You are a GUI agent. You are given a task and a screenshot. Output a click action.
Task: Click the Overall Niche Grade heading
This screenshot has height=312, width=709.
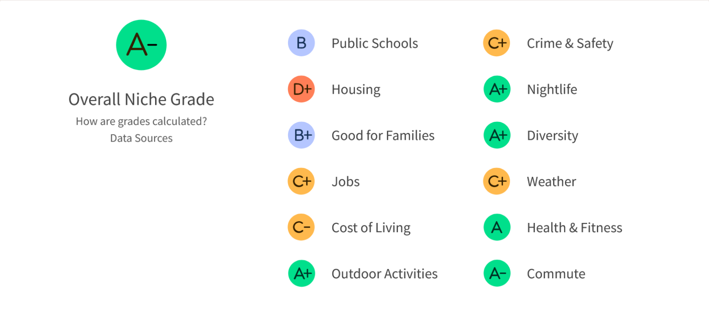(x=141, y=99)
